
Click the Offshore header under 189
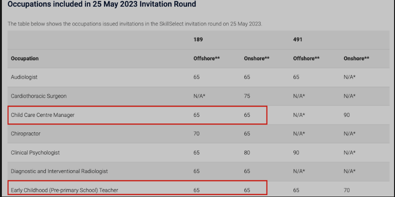(x=206, y=58)
